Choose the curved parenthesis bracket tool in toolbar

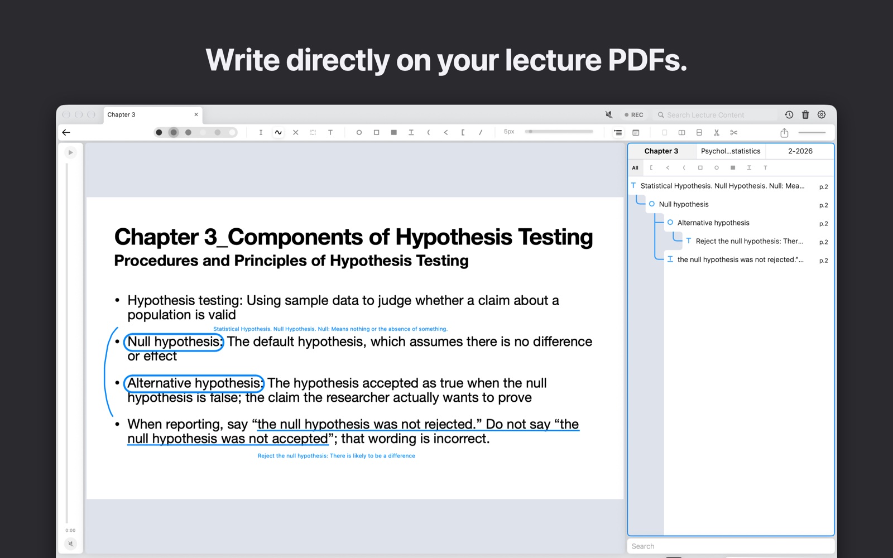tap(429, 132)
